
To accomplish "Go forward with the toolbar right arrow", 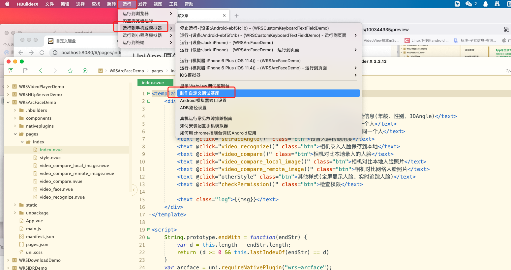I will 55,71.
